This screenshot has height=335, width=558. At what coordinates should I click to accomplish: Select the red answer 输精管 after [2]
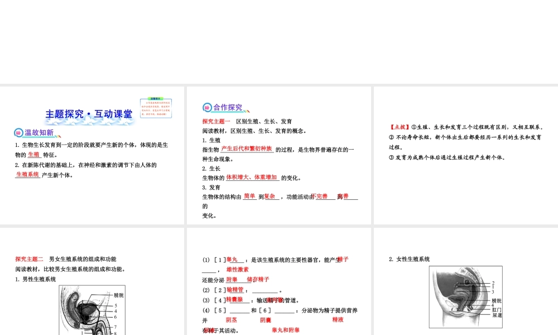pos(235,290)
